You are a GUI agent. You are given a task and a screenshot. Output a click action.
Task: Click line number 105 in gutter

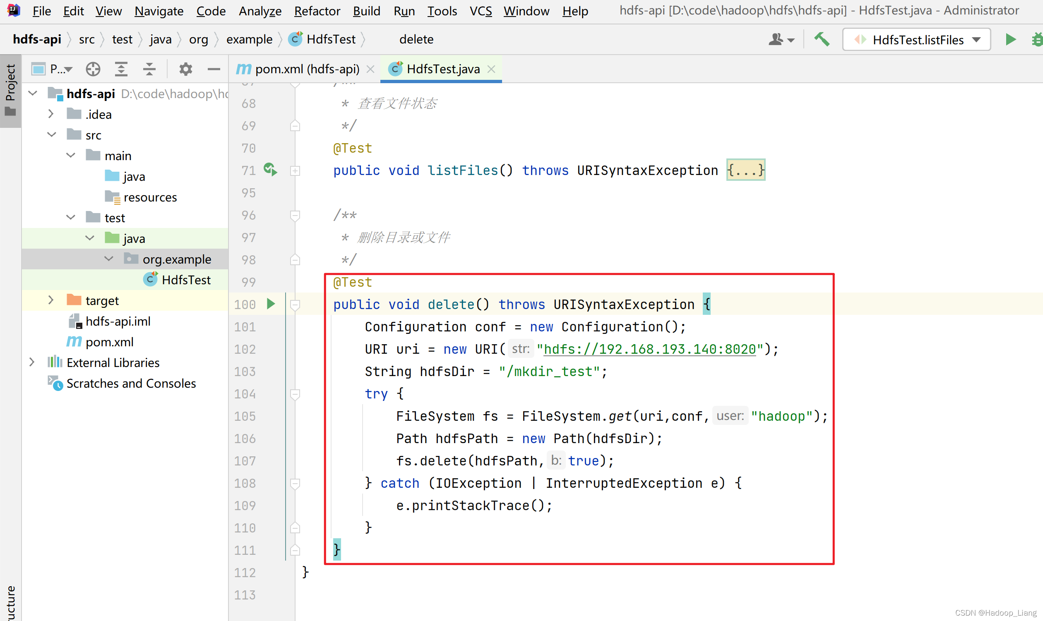click(245, 416)
